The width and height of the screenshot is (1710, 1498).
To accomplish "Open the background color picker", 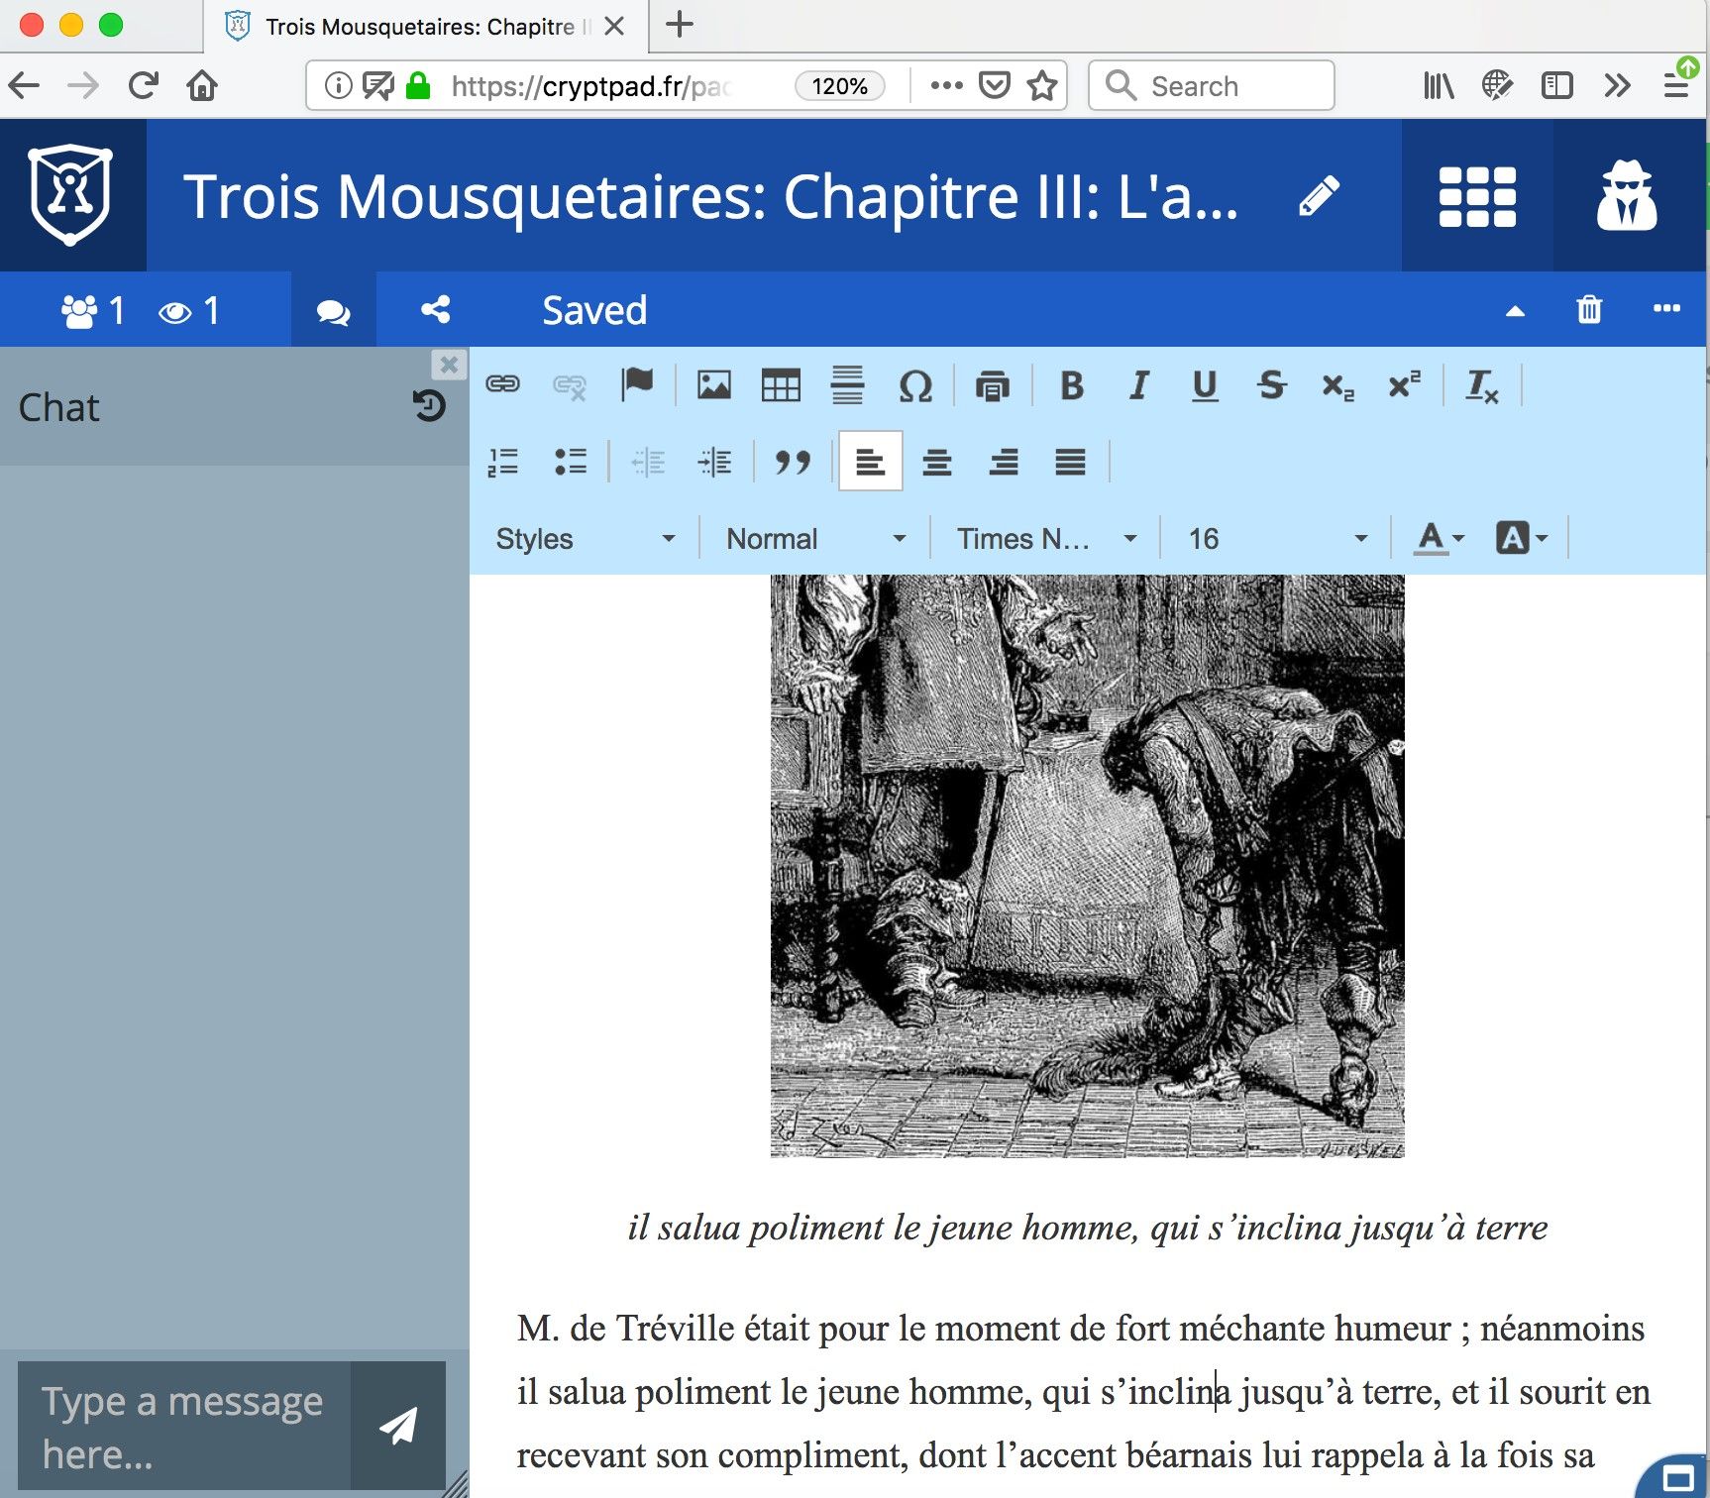I will (x=1521, y=538).
